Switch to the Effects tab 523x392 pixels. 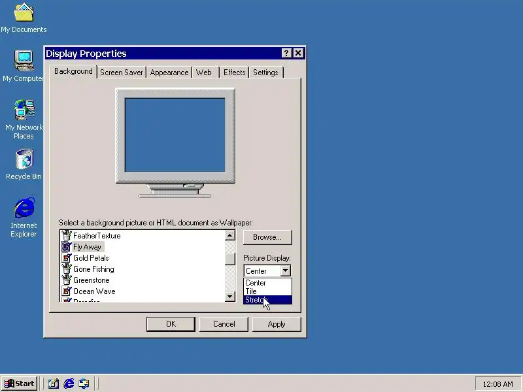tap(234, 73)
